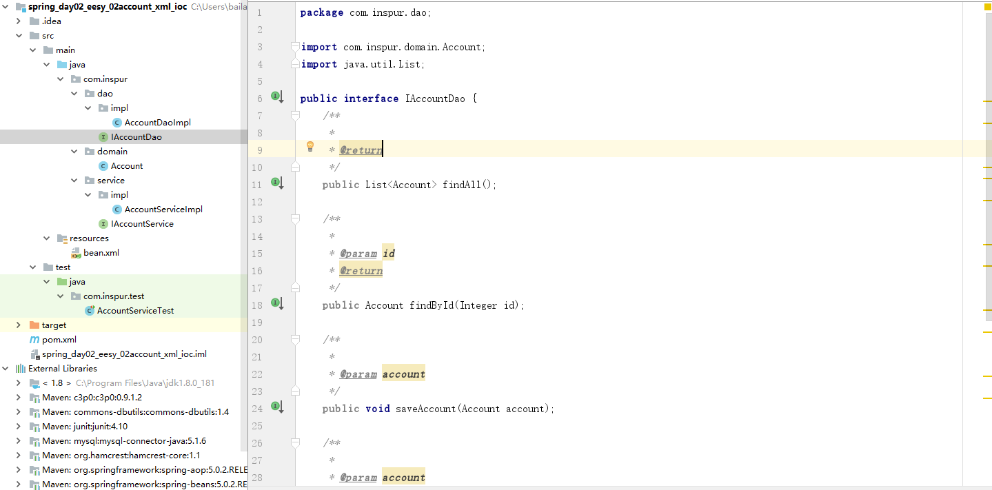Click the @param id tag on line 15
The width and height of the screenshot is (992, 490).
pos(367,254)
